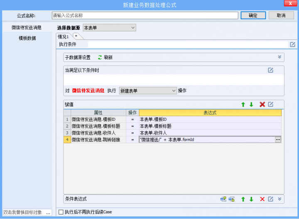Image resolution: width=299 pixels, height=219 pixels.
Task: Move condition down in 条件表达式
Action: pyautogui.click(x=251, y=199)
